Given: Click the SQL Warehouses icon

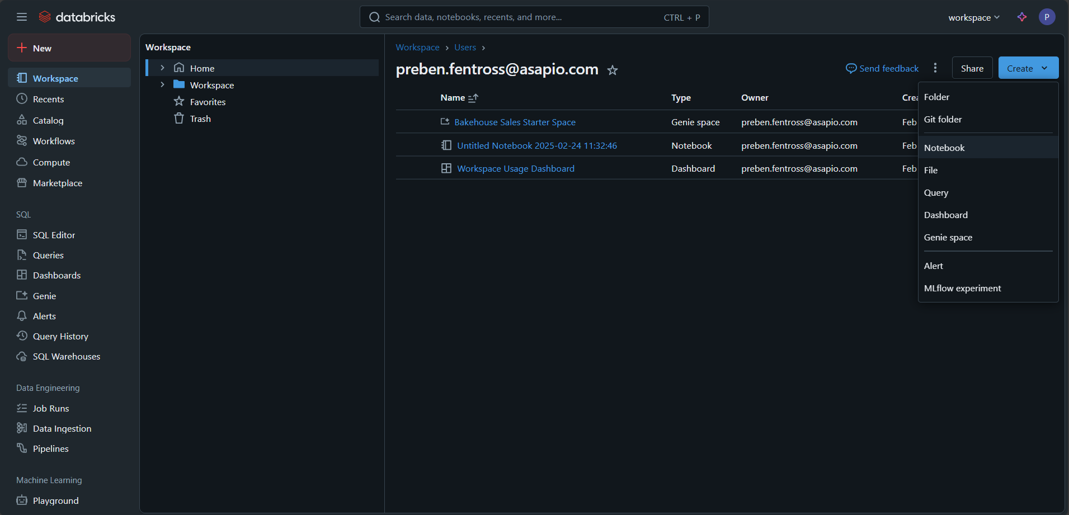Looking at the screenshot, I should [x=22, y=356].
